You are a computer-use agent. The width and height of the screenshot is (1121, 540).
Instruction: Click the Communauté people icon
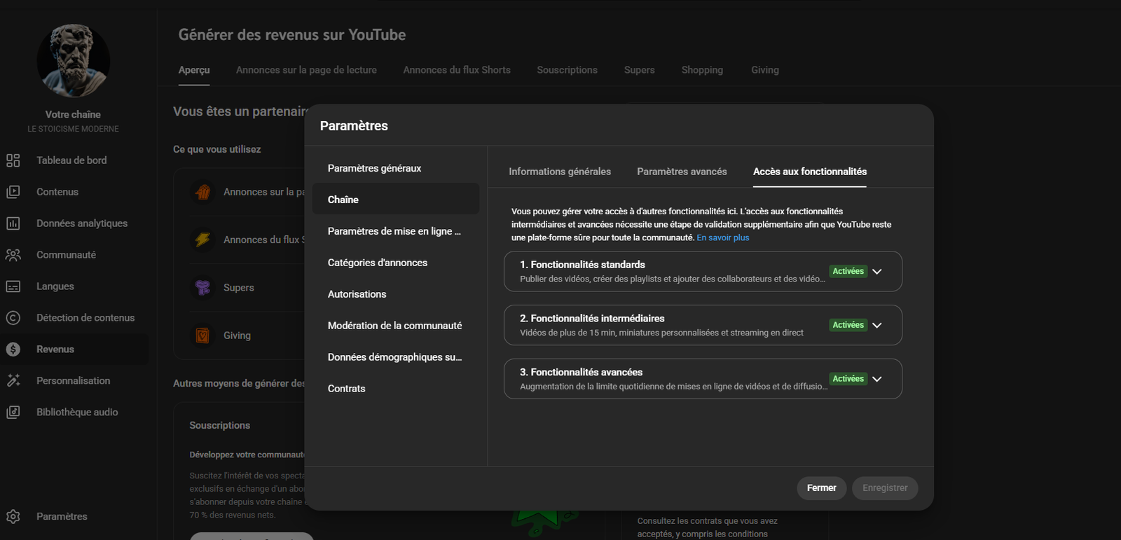click(13, 255)
